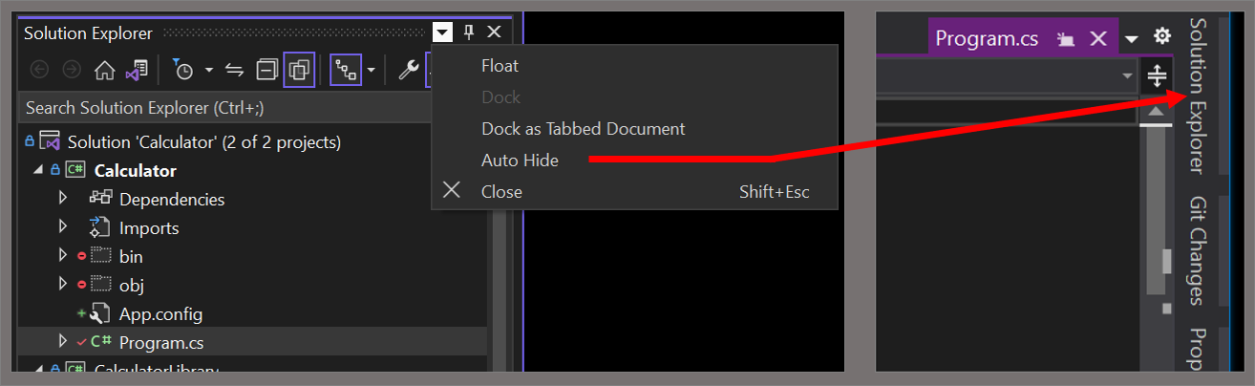
Task: Click the Home icon in Solution Explorer toolbar
Action: (104, 70)
